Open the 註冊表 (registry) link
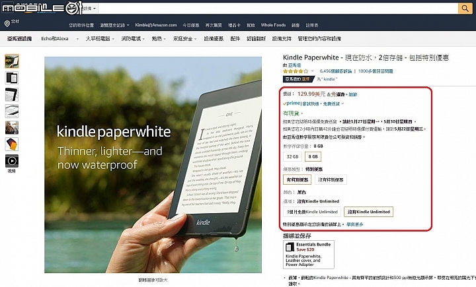 (x=312, y=25)
